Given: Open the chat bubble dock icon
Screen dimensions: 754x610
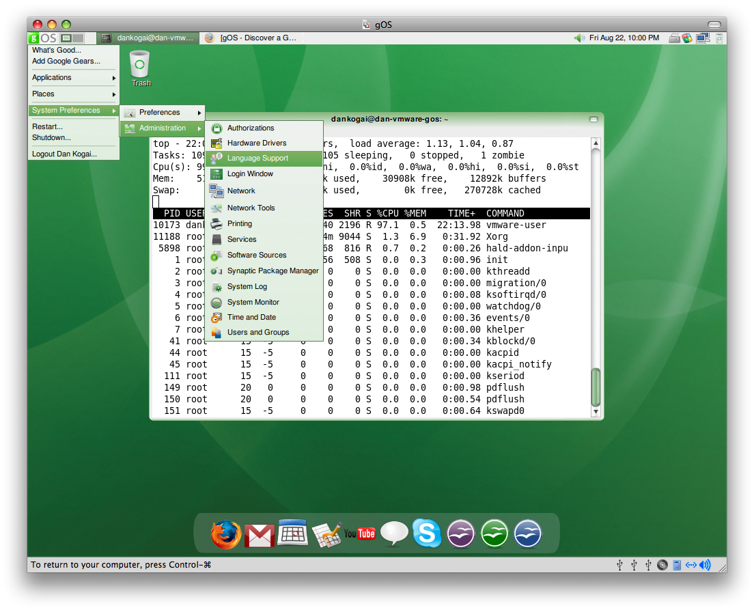Looking at the screenshot, I should [393, 533].
